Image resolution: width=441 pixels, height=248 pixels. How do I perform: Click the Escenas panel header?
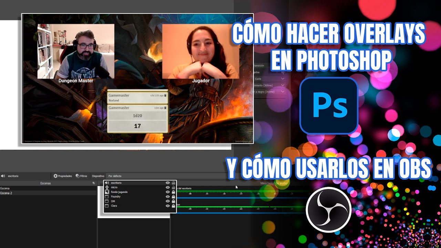tap(45, 183)
